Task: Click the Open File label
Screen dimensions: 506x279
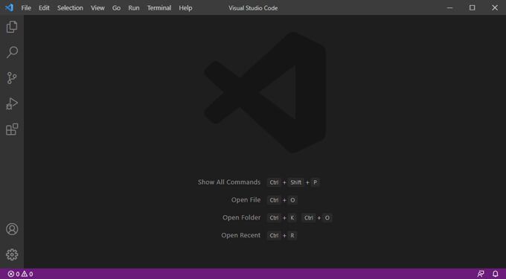Action: click(246, 200)
